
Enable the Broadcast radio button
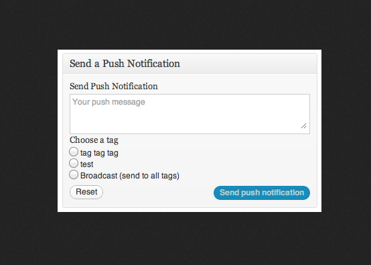pos(74,174)
